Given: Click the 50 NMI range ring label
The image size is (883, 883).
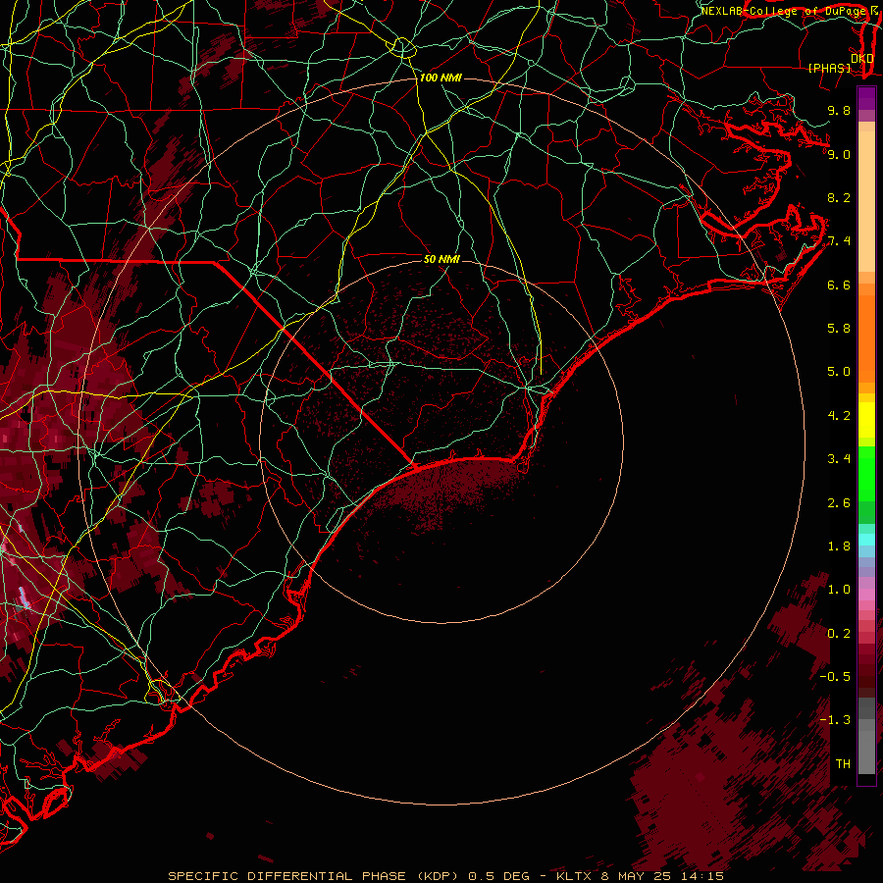Looking at the screenshot, I should click(x=441, y=259).
